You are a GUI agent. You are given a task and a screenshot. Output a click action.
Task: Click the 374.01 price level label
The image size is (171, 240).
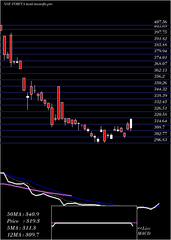click(x=160, y=57)
